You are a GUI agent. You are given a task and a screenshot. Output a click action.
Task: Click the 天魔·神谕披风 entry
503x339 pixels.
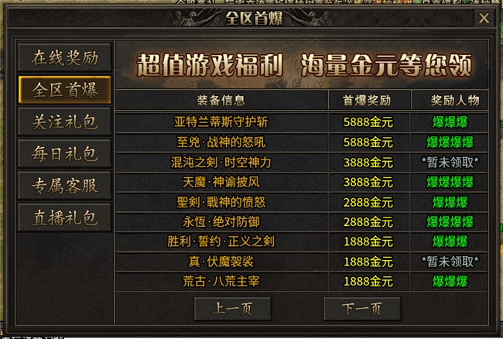click(221, 182)
